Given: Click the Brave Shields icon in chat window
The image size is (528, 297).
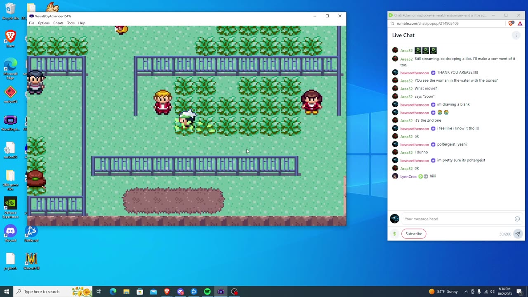Looking at the screenshot, I should [x=511, y=24].
